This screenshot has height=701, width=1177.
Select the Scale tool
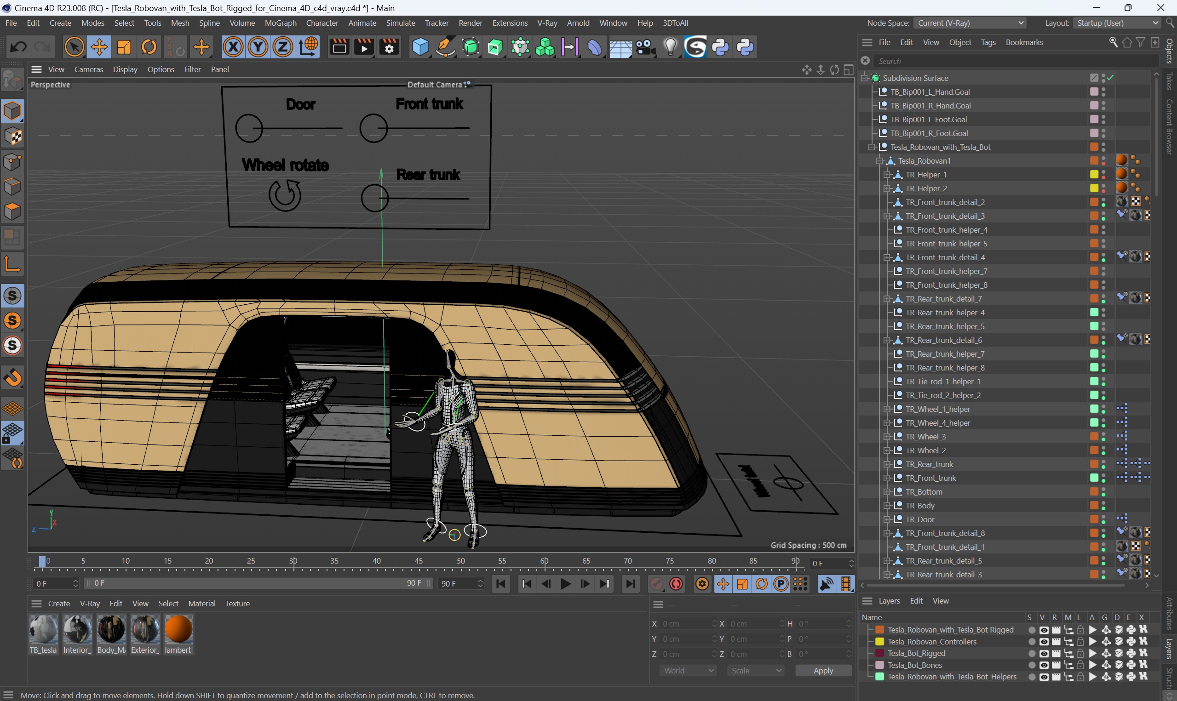click(x=124, y=47)
